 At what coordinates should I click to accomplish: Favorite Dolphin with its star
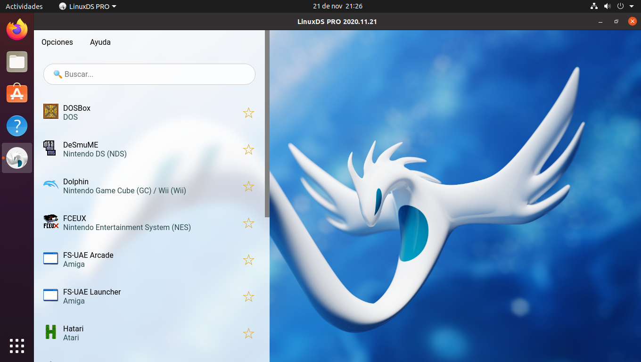click(x=248, y=186)
